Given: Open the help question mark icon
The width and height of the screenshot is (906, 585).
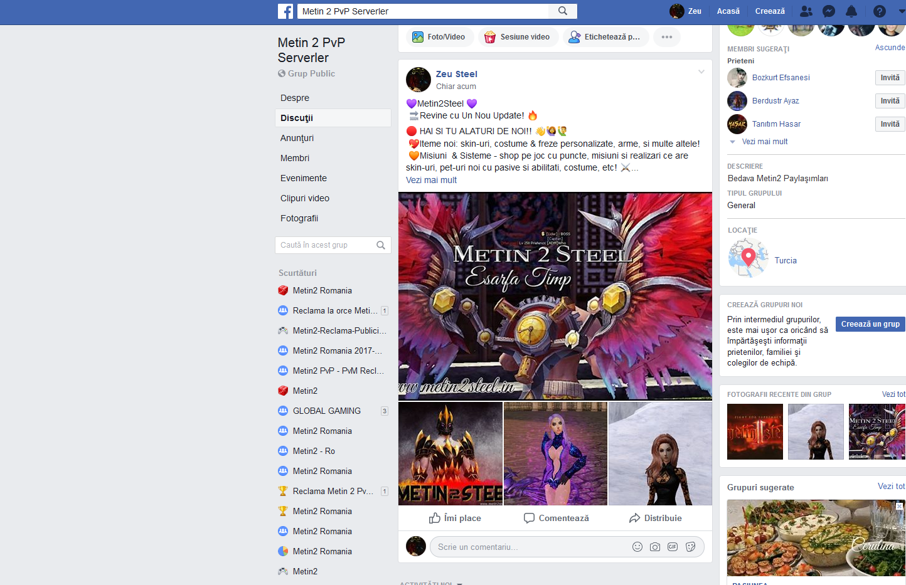Looking at the screenshot, I should (880, 11).
